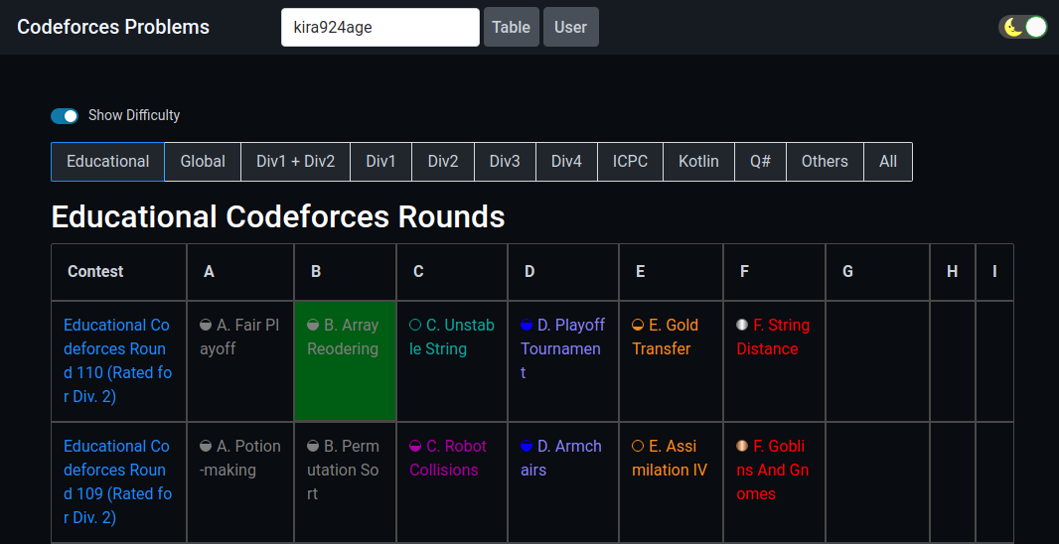Open problem C. Unstable String
Screen dimensions: 1059x544
click(452, 337)
